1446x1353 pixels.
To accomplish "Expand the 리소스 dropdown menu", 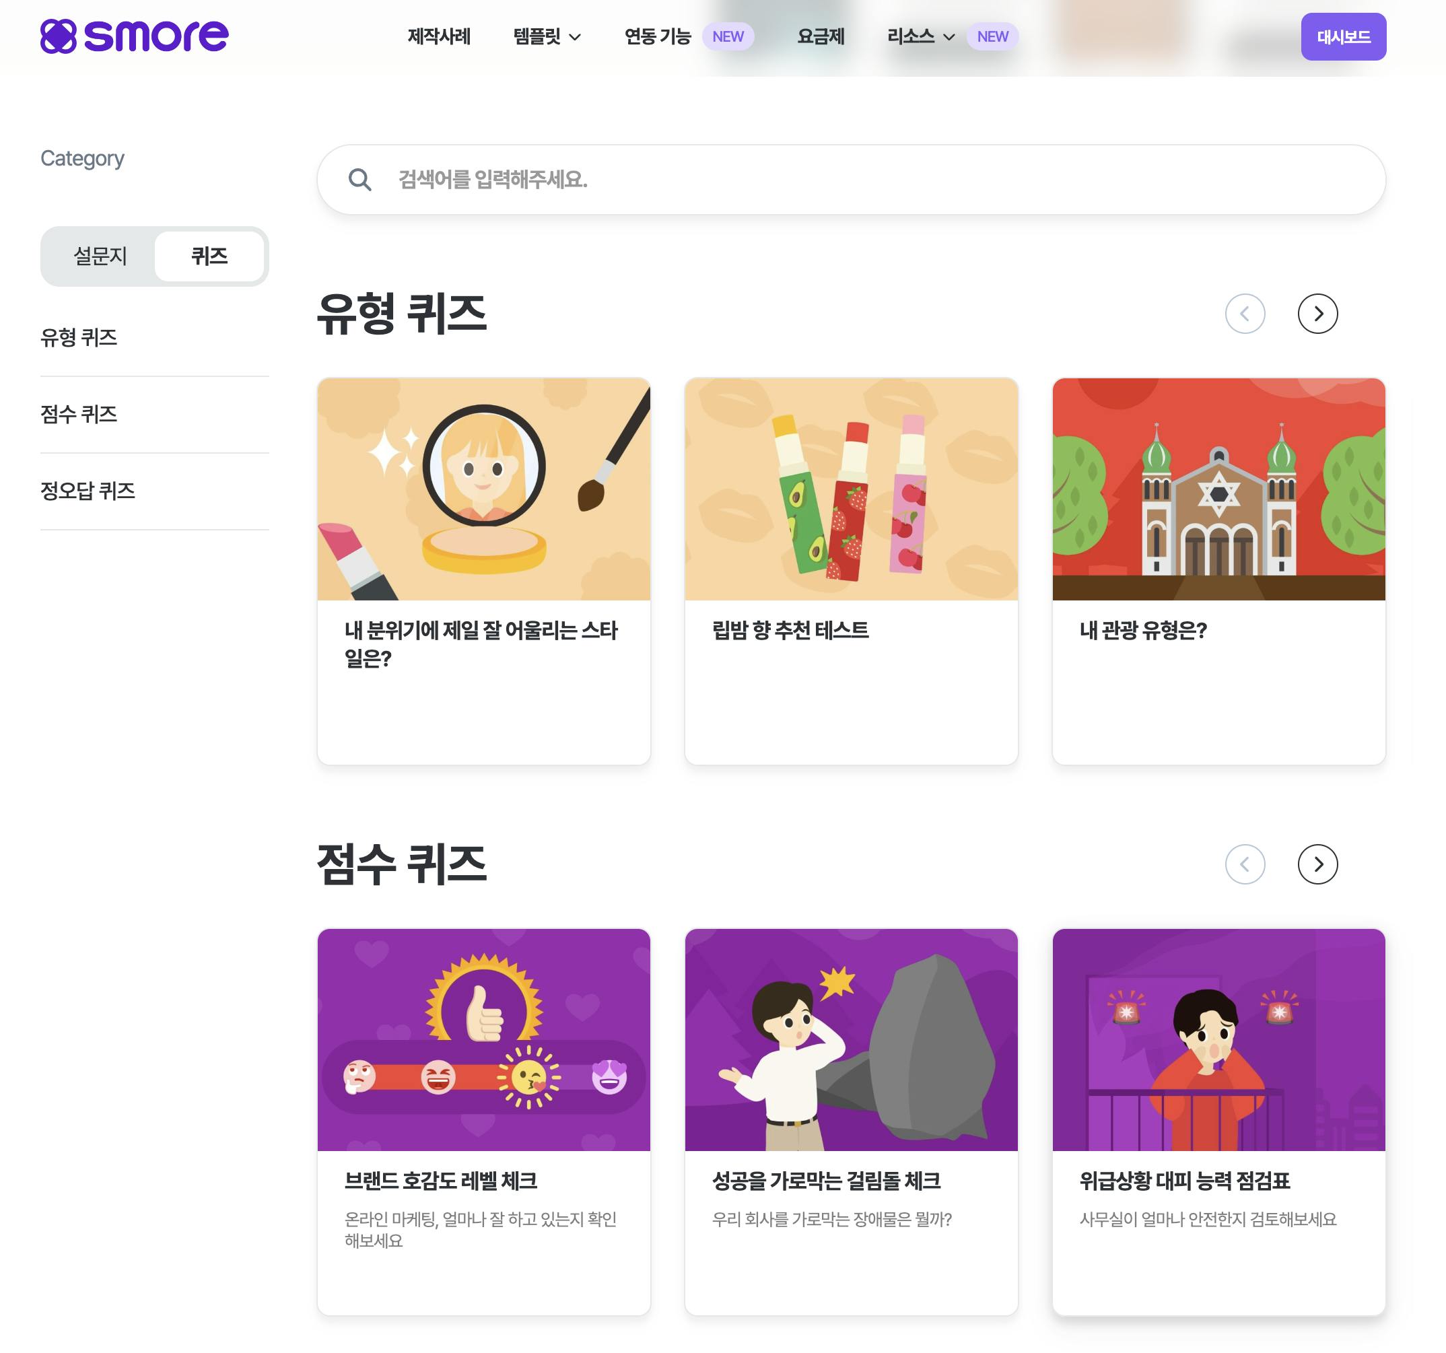I will 921,36.
